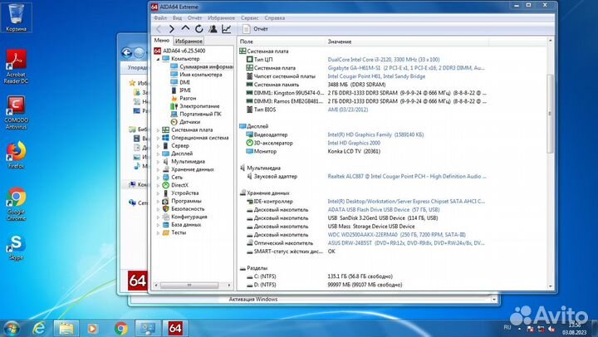Viewport: 598px width, 337px height.
Task: Open the AMI (03/23/2012) BIOS link
Action: 348,110
